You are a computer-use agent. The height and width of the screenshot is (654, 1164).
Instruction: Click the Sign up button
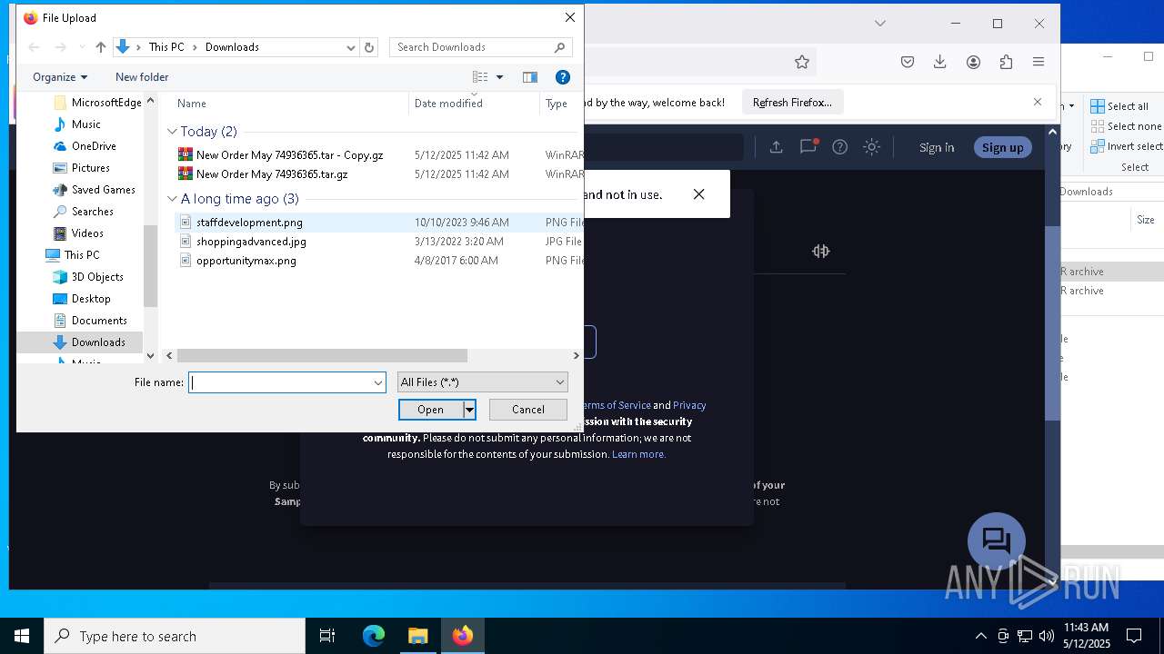click(x=1002, y=147)
